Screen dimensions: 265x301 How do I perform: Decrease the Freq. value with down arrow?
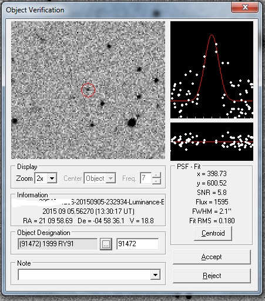tap(156, 181)
